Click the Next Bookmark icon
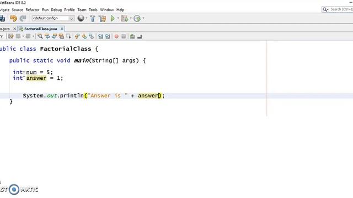The image size is (353, 198). [x=84, y=36]
